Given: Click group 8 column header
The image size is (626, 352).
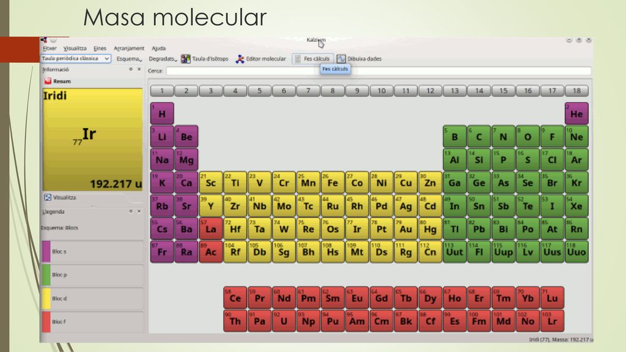Looking at the screenshot, I should point(333,91).
